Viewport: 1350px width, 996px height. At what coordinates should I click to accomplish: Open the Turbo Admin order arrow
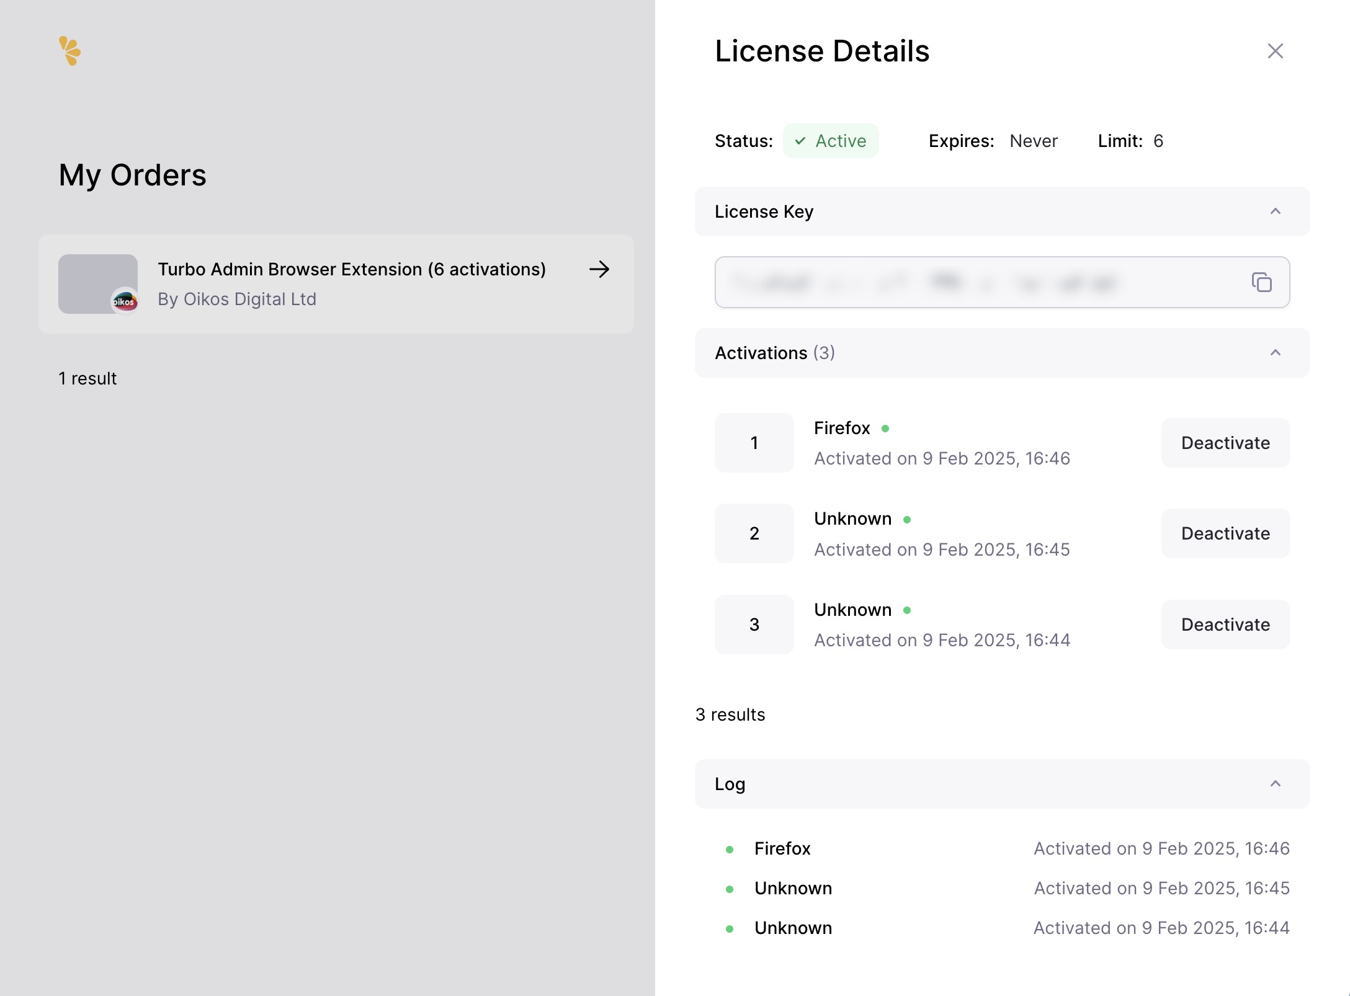(599, 269)
